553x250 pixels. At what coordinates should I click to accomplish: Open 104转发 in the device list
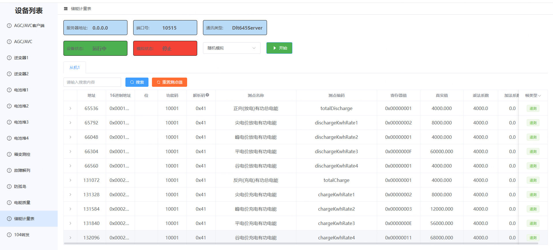point(29,235)
